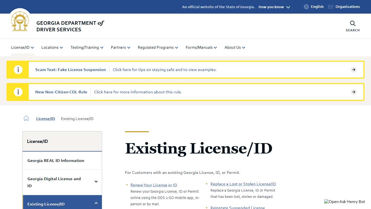The height and width of the screenshot is (209, 371).
Task: Open the License/ID navigation menu
Action: coord(22,47)
